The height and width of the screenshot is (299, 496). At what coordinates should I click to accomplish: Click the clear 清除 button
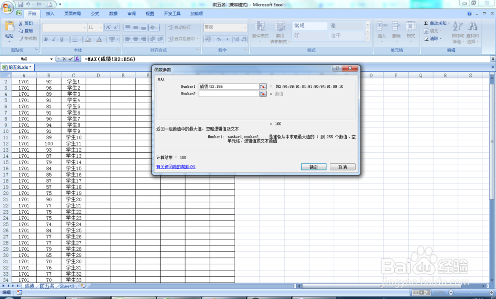[x=433, y=39]
